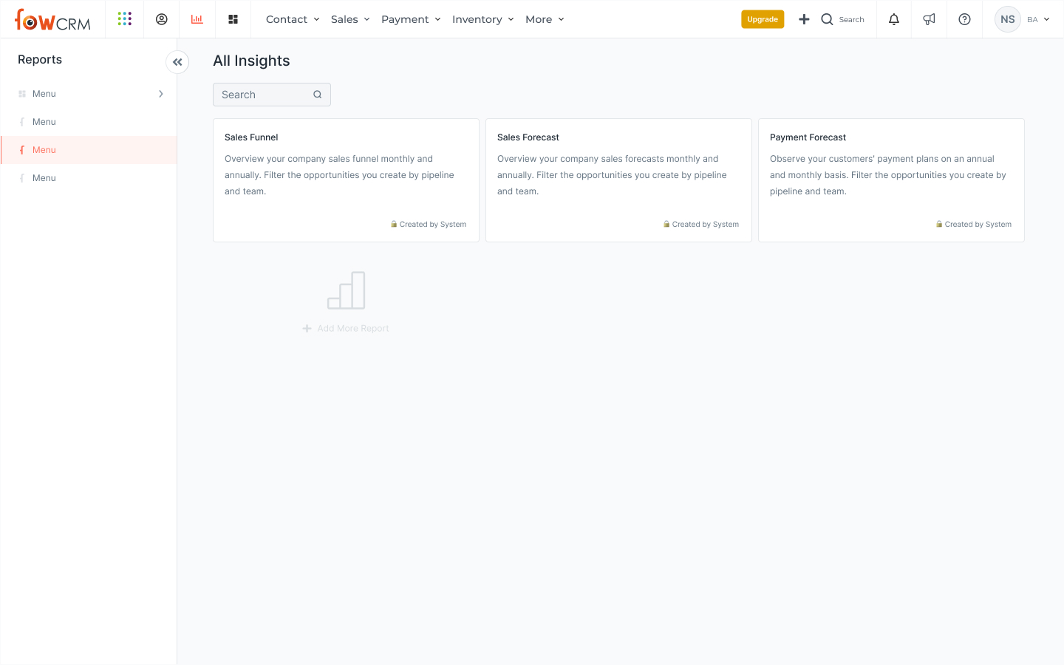Click the plus quick-add icon
1064x665 pixels.
pos(804,19)
